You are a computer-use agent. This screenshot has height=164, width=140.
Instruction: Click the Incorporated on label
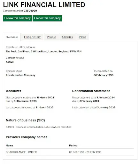(x=103, y=71)
